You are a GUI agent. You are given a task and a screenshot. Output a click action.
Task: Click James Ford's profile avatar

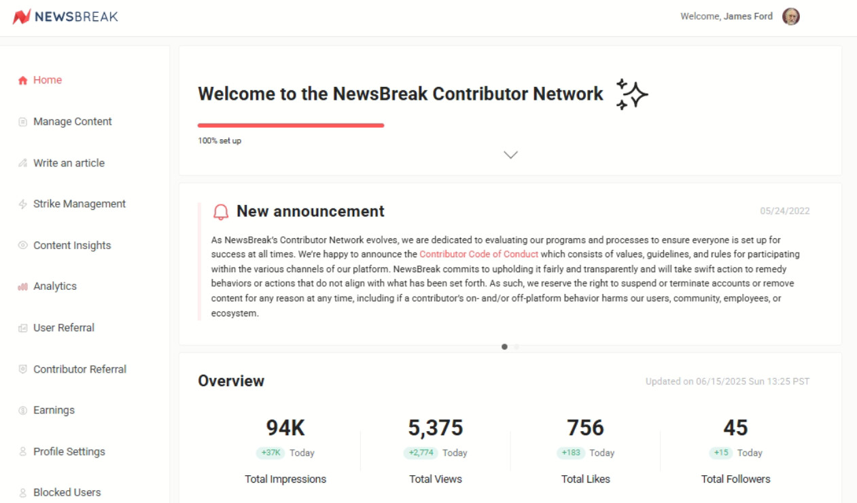click(790, 17)
